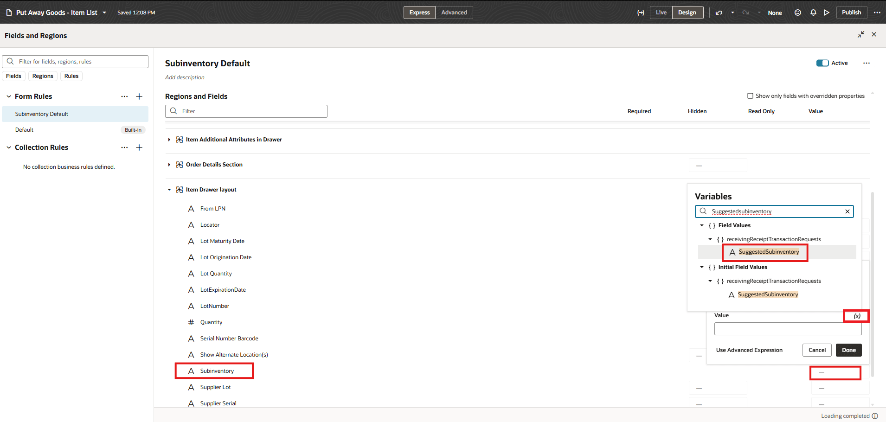This screenshot has height=422, width=886.
Task: Click the undo arrow in top toolbar
Action: [719, 13]
